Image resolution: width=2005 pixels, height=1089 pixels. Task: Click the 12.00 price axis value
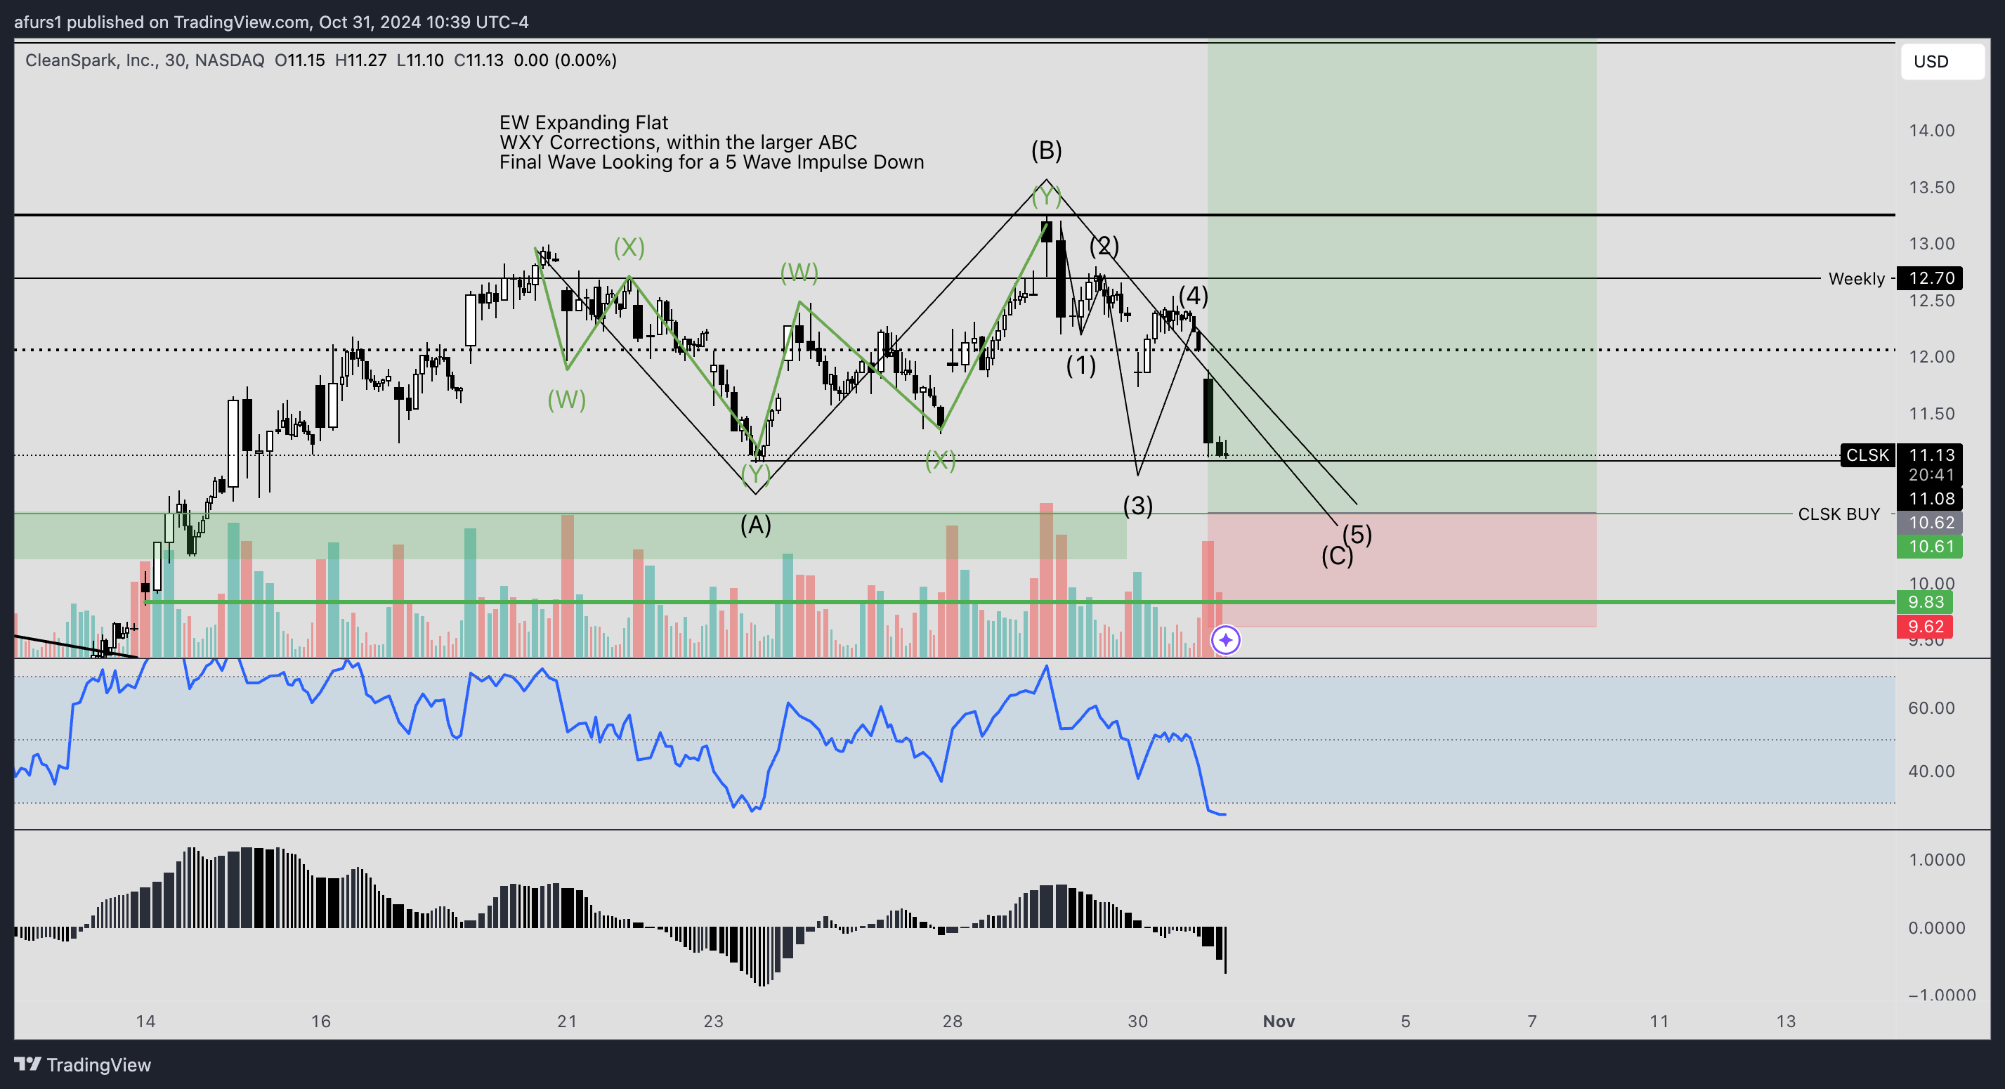point(1931,356)
